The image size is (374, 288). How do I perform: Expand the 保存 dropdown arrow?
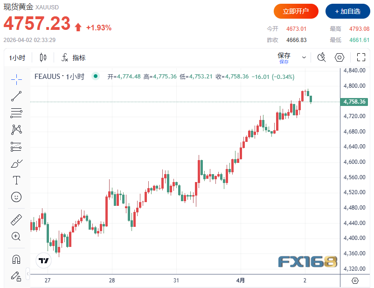click(304, 58)
